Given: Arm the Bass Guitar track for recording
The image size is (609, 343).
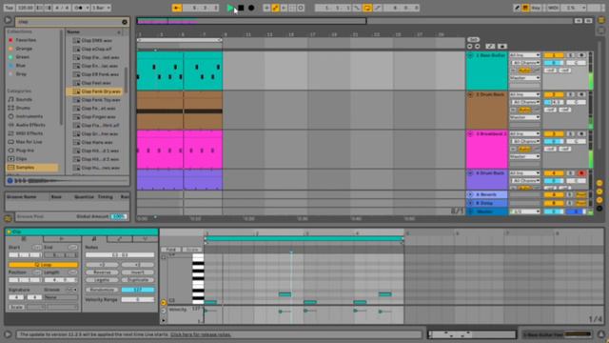Looking at the screenshot, I should click(581, 55).
